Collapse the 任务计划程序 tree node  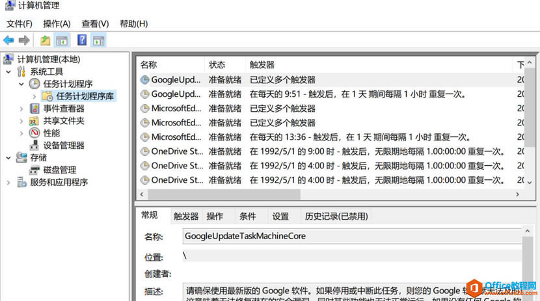[21, 84]
